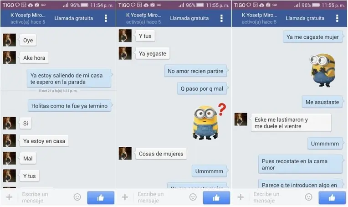Viewport: 348px width, 207px height.
Task: Tap the plus attachment icon in the right screen
Action: point(241,197)
